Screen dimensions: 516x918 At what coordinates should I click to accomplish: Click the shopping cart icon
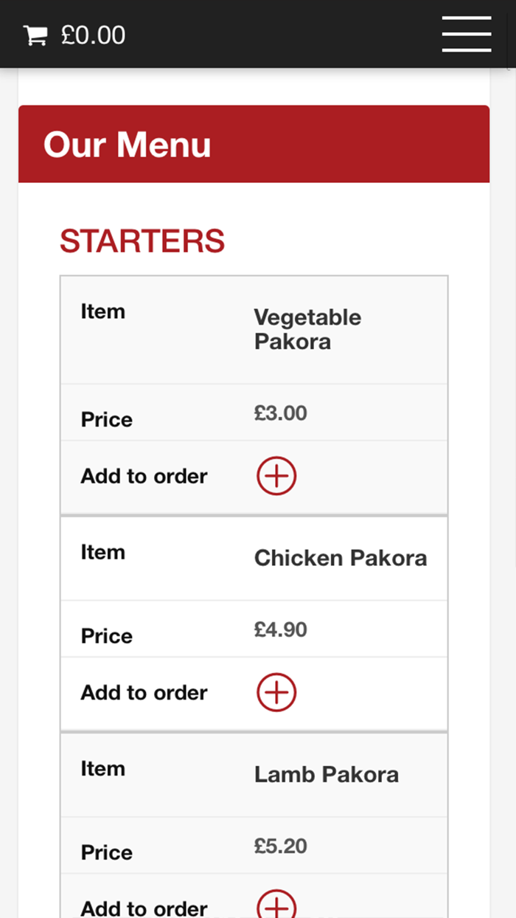(35, 35)
